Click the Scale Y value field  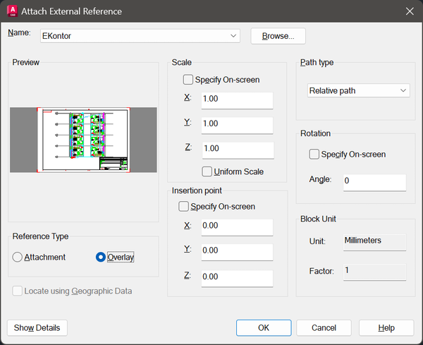pos(237,124)
